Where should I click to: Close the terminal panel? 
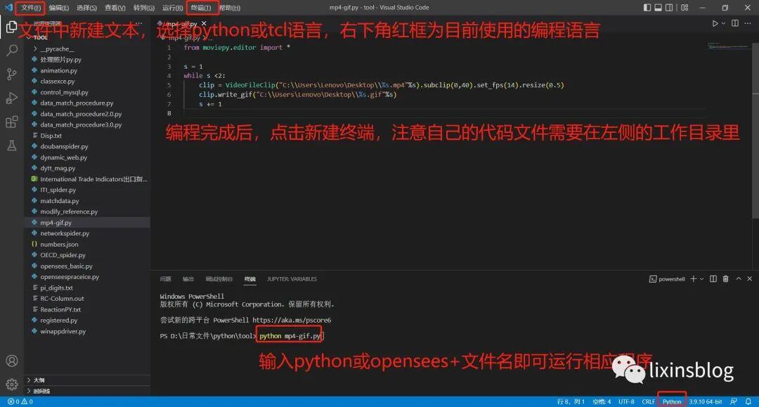[749, 279]
